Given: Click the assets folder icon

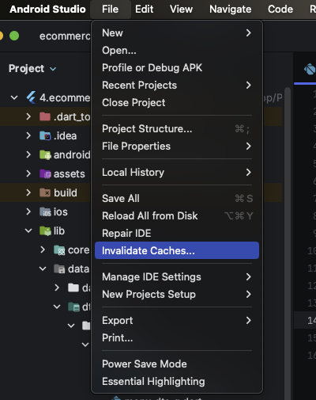Looking at the screenshot, I should pos(45,173).
